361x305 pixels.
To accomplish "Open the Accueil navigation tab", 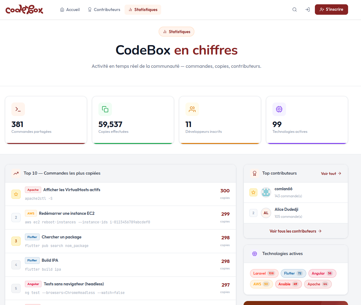I will coord(70,10).
